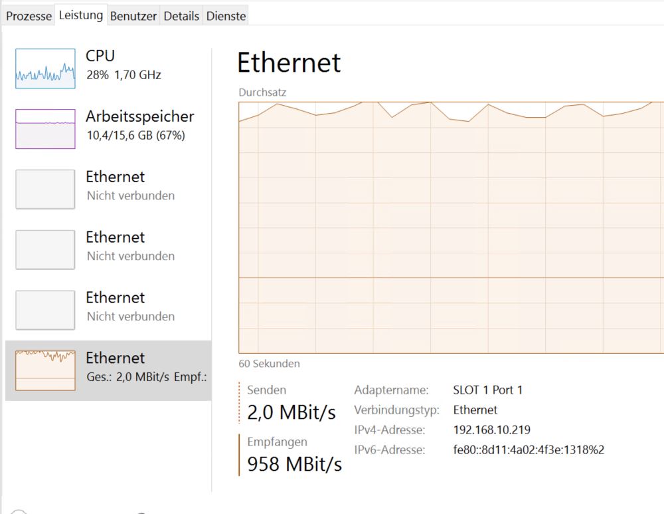Select Arbeitsspeicher 10,4/15,6 GB entry
The image size is (664, 514).
tap(139, 125)
